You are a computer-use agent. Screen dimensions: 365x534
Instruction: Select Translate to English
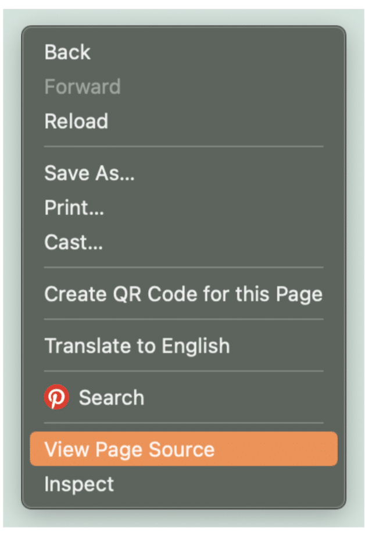click(137, 346)
